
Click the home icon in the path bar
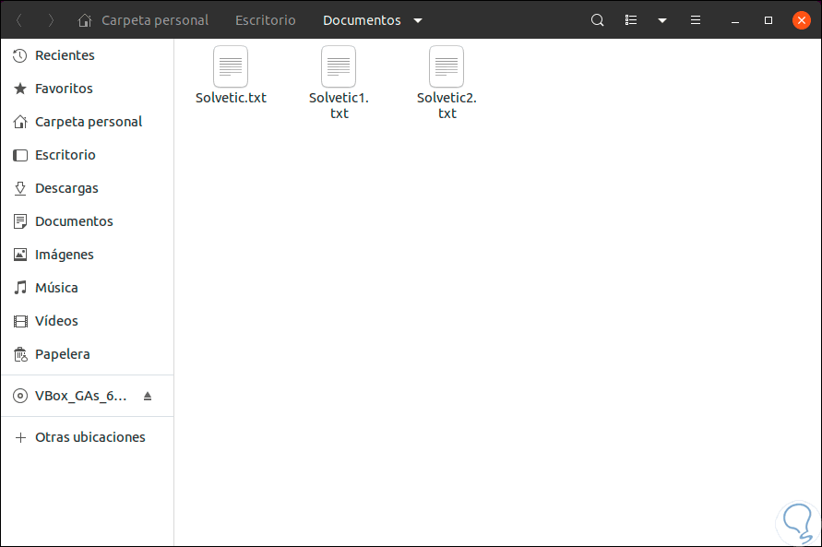pyautogui.click(x=84, y=20)
